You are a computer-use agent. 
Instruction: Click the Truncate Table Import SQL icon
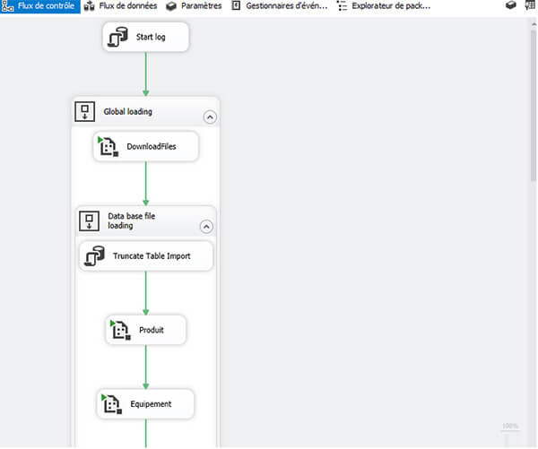click(x=95, y=256)
